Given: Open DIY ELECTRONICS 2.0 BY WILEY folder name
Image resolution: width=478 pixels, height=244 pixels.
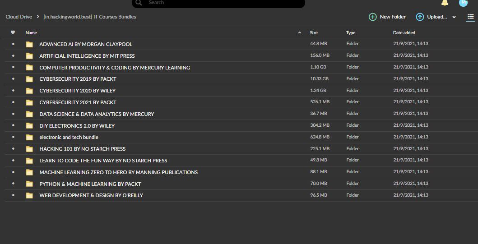Looking at the screenshot, I should click(77, 126).
